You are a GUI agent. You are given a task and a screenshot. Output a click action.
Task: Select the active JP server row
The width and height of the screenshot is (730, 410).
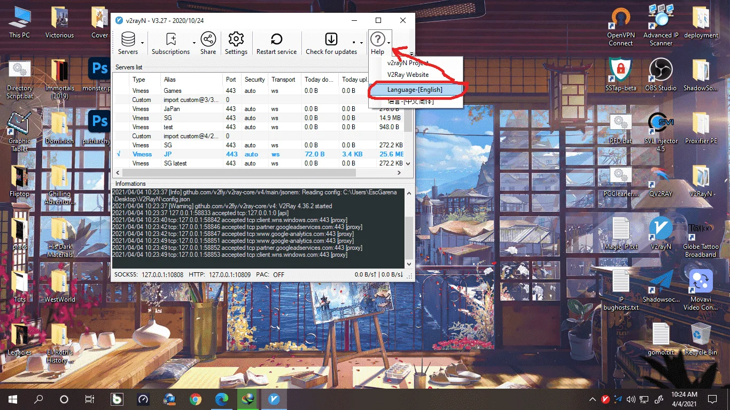(260, 154)
